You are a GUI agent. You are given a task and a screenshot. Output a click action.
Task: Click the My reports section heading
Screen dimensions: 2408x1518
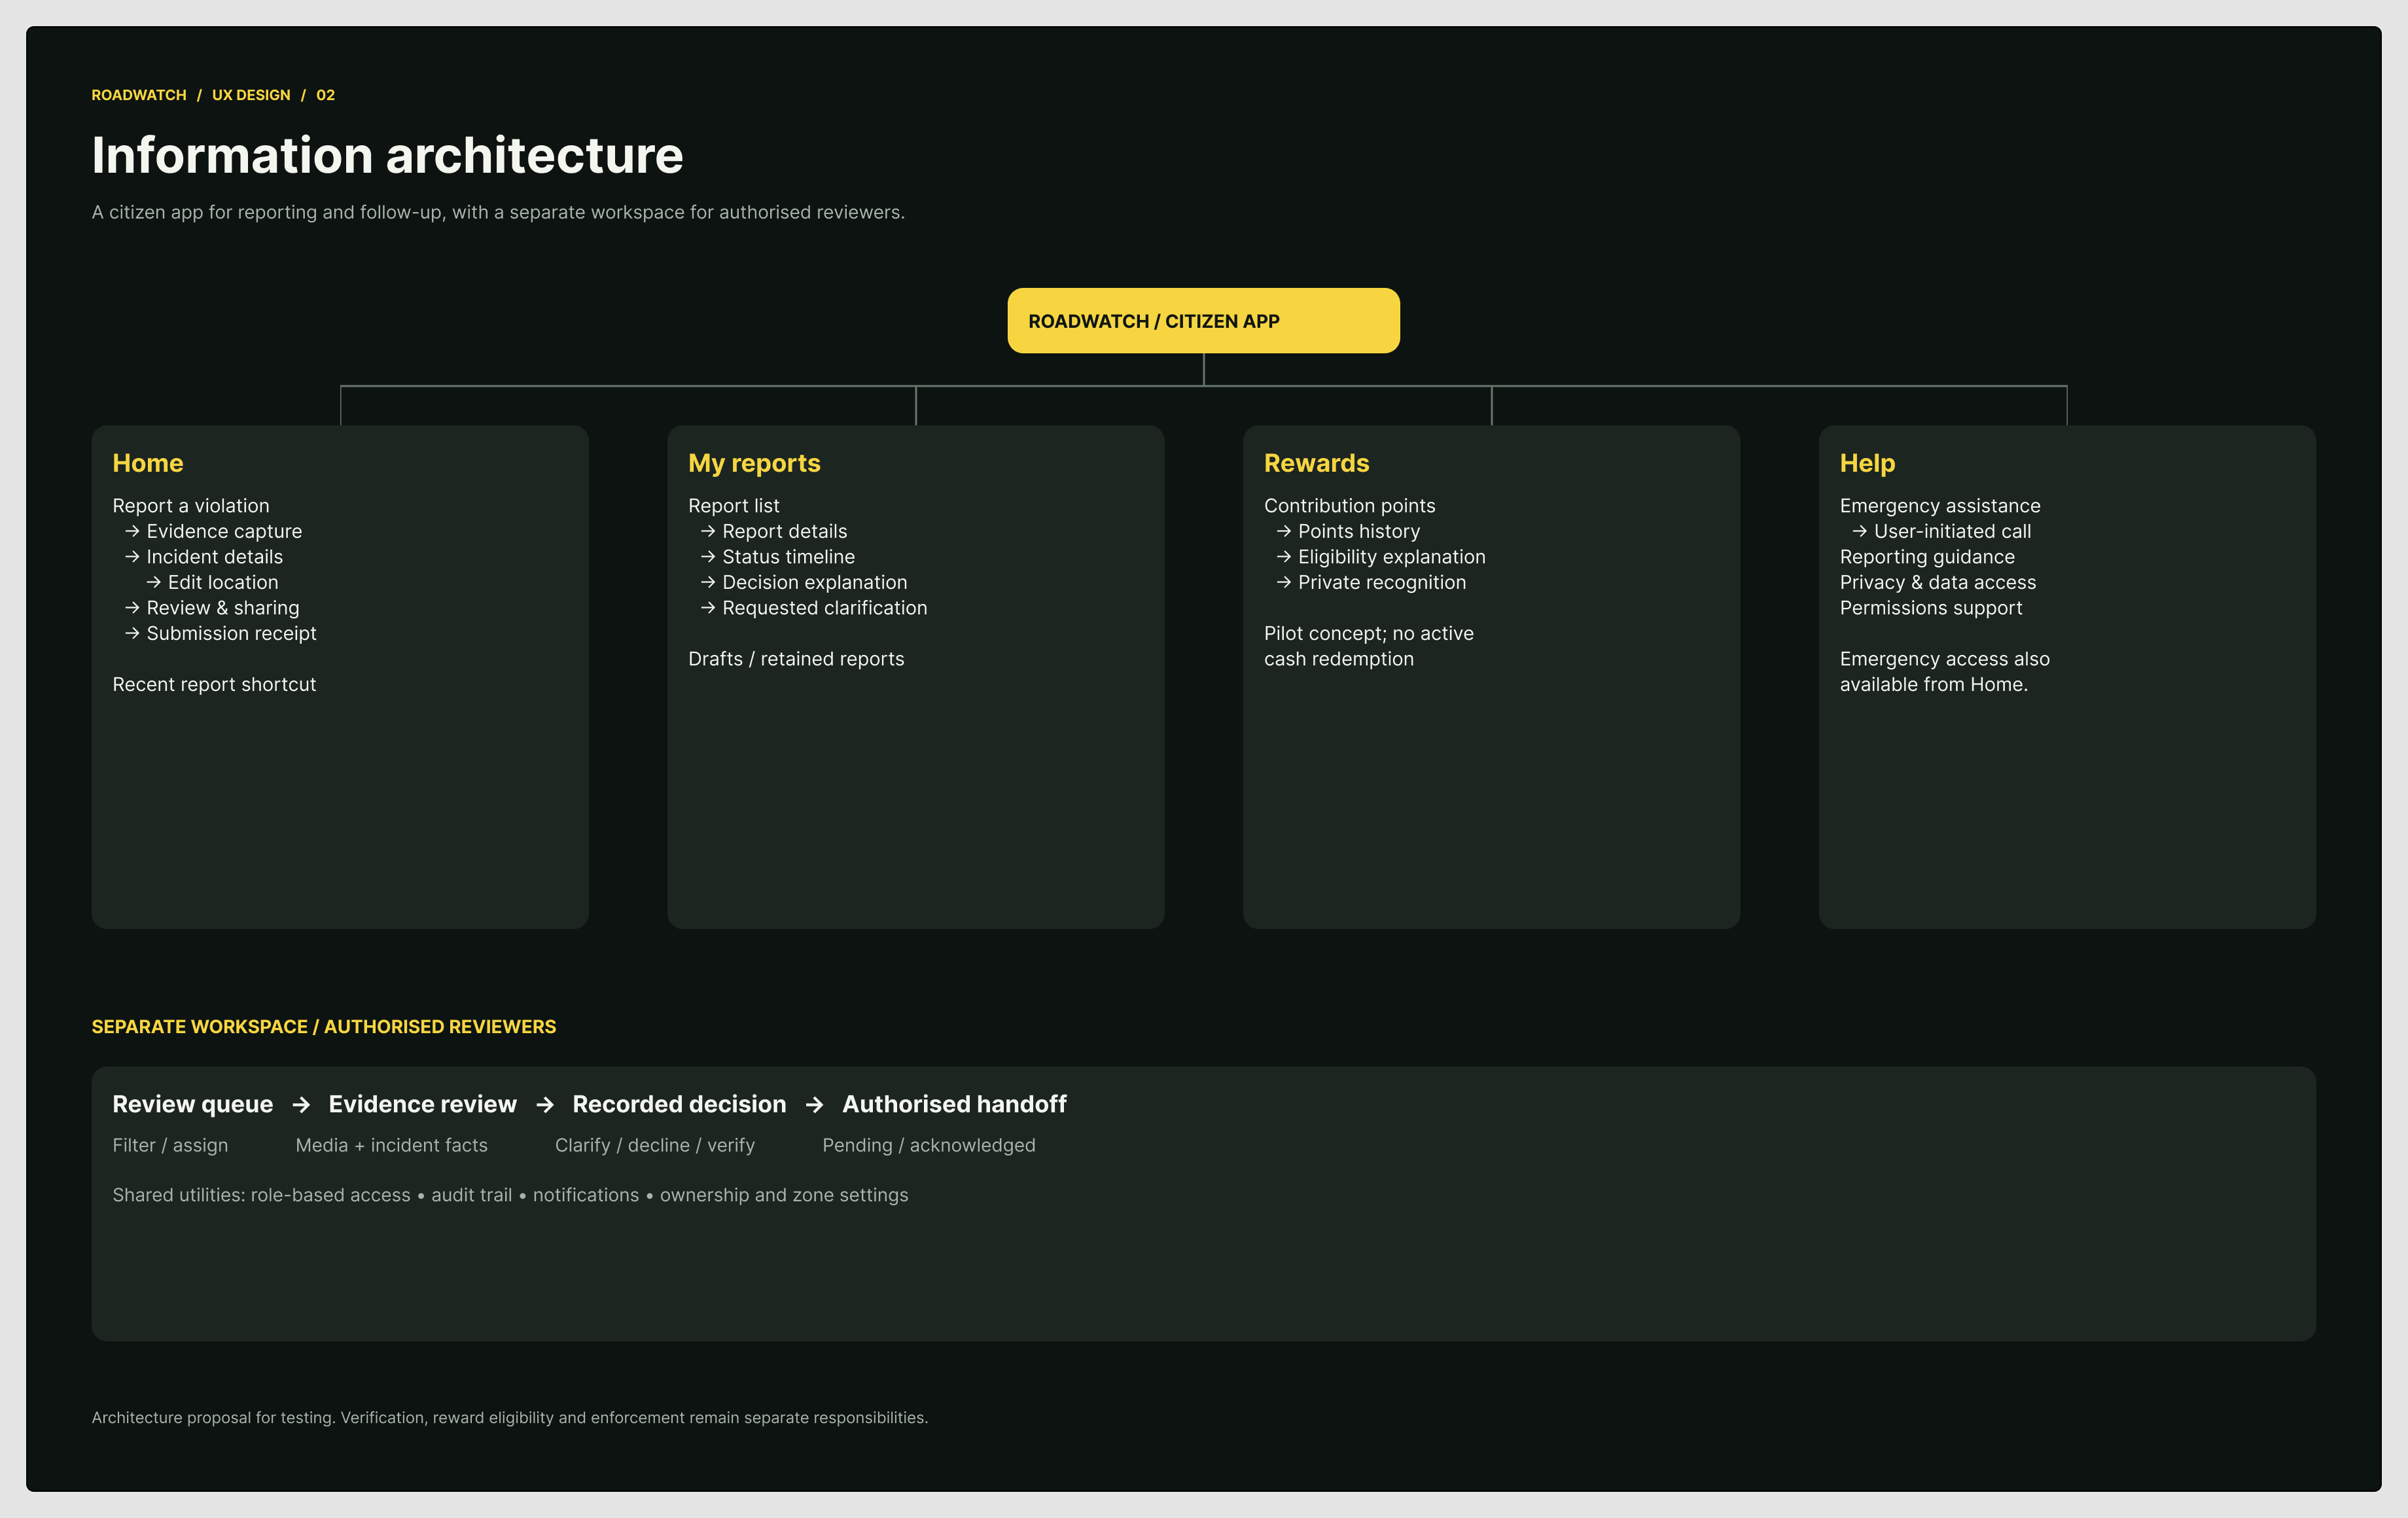point(754,463)
